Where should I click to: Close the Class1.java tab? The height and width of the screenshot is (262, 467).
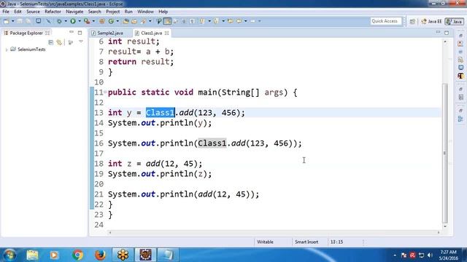[167, 33]
